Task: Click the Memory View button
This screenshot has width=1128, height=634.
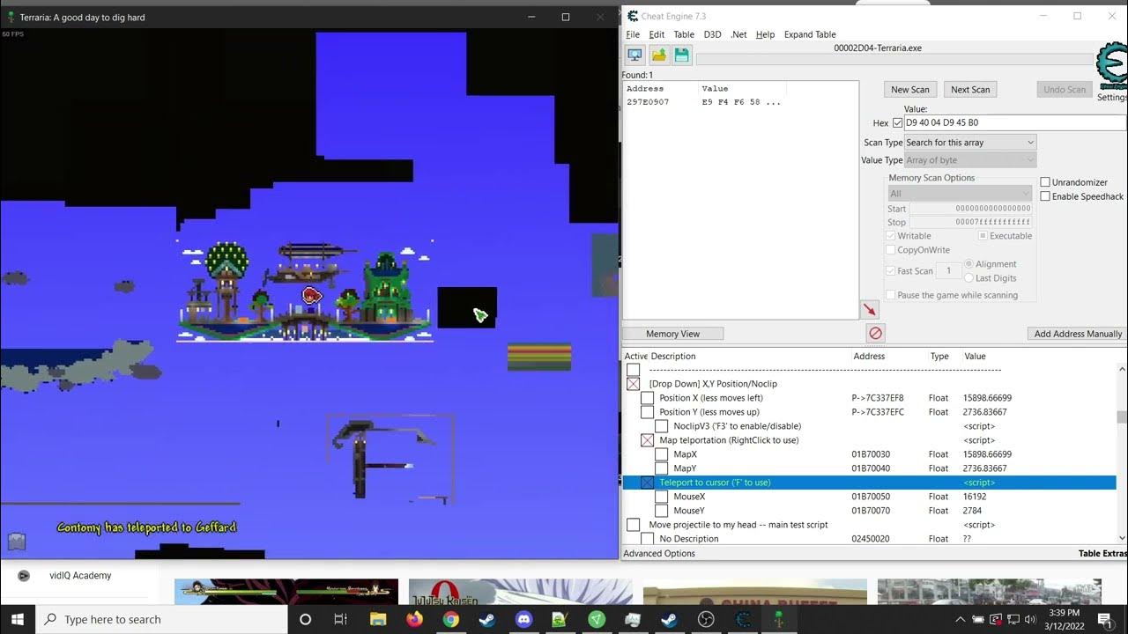Action: pyautogui.click(x=673, y=334)
